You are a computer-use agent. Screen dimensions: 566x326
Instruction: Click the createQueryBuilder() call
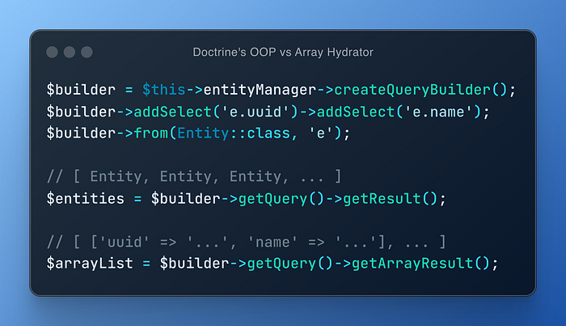pos(420,90)
